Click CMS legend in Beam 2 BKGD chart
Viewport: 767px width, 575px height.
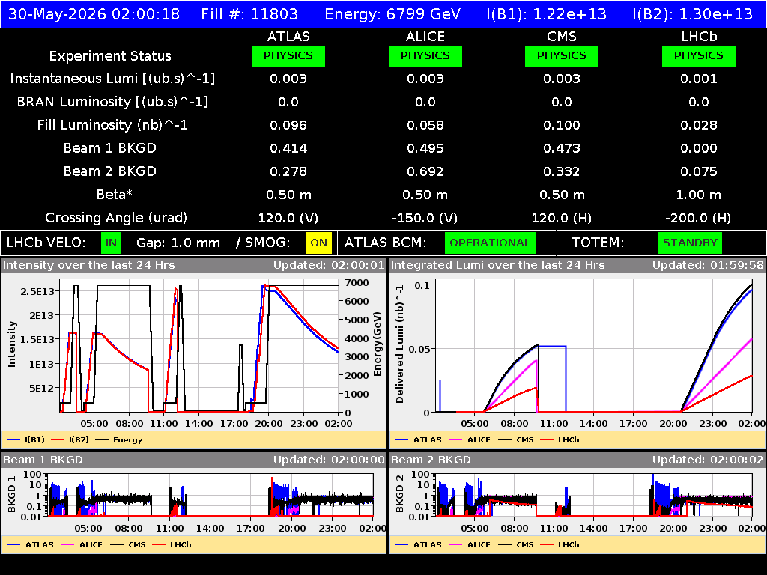[516, 545]
